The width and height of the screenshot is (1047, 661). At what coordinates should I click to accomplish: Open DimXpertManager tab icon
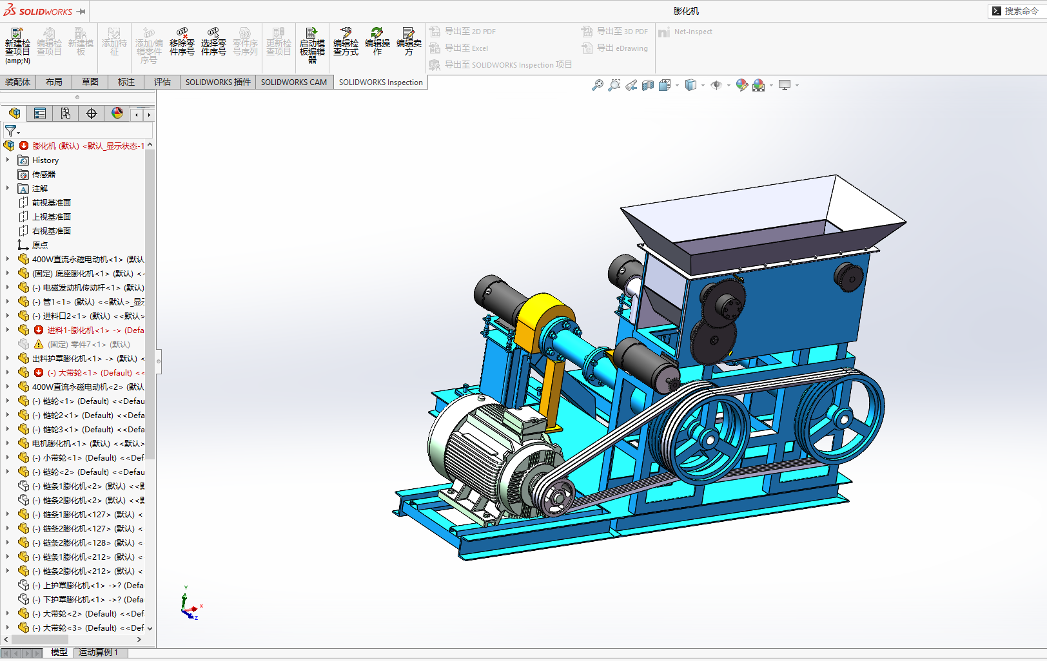92,113
